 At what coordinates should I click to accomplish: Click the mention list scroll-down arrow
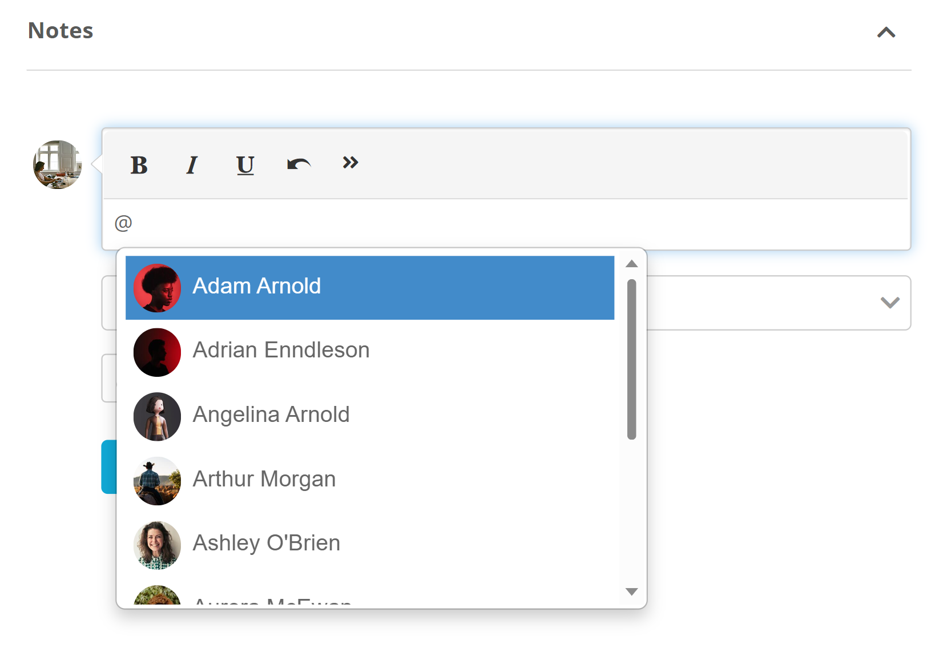(x=631, y=591)
